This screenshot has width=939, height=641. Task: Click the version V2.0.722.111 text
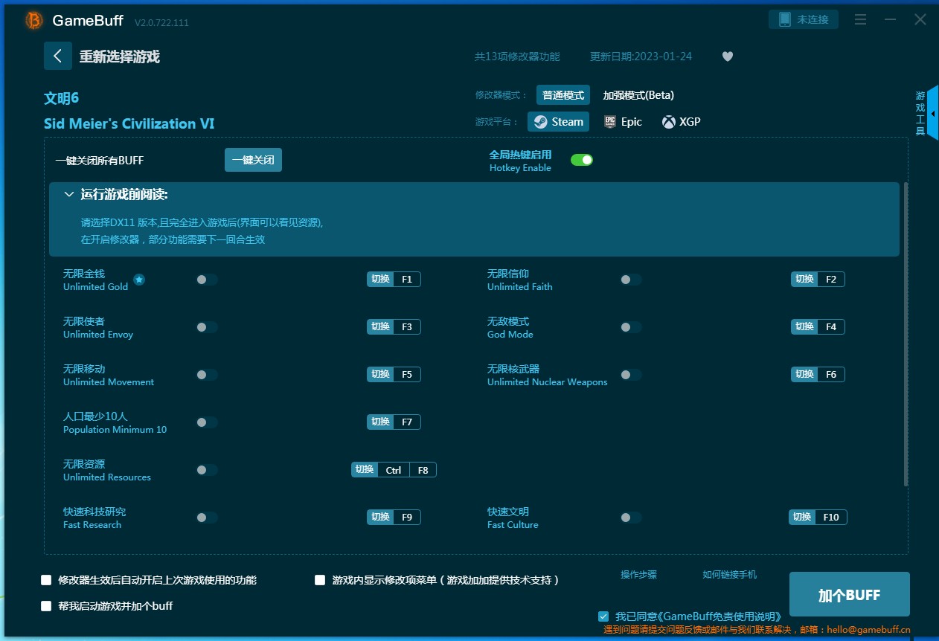161,23
